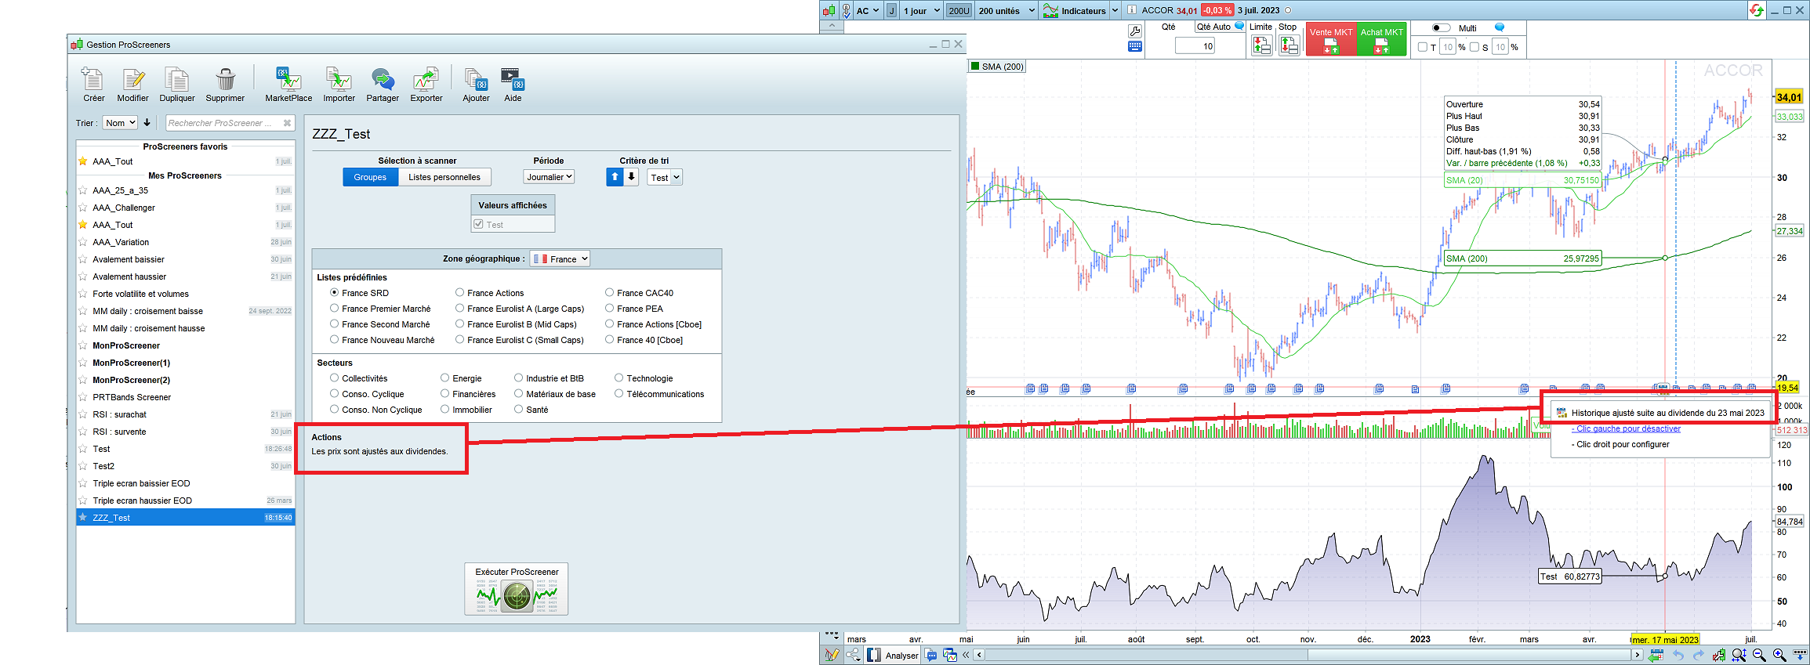Duplicate the screener with the Dupliquer icon
The height and width of the screenshot is (665, 1810).
coord(176,79)
